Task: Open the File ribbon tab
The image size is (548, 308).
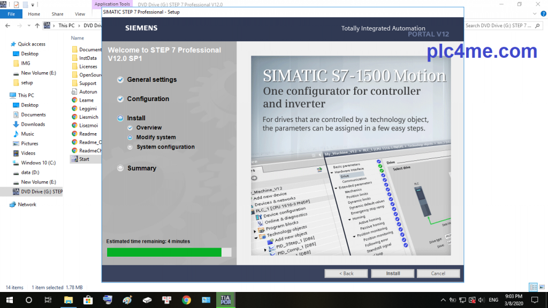Action: pyautogui.click(x=11, y=14)
